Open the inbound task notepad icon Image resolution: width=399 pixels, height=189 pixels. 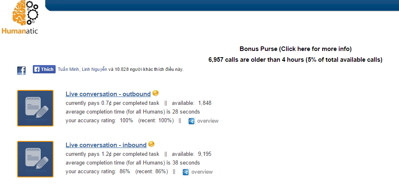pos(35,159)
